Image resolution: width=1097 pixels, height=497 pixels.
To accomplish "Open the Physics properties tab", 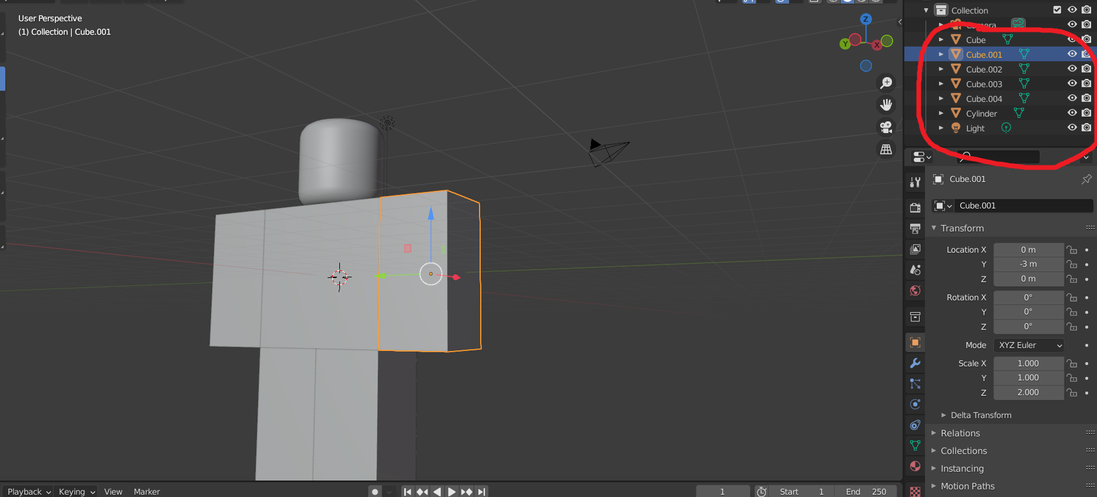I will click(x=915, y=404).
